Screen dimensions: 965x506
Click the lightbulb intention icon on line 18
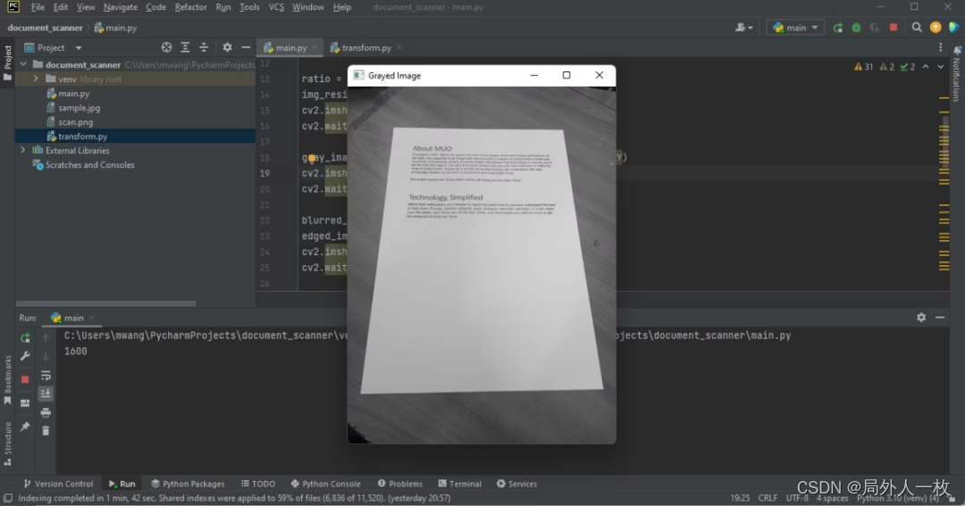[x=312, y=158]
